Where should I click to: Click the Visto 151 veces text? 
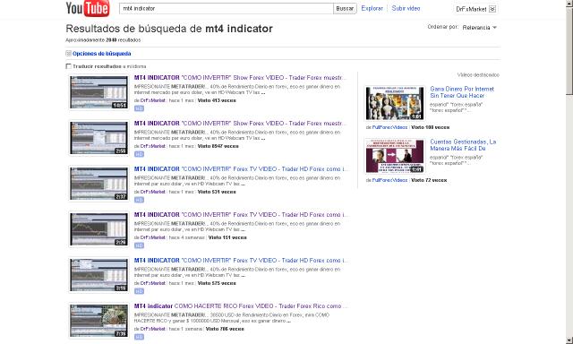(x=227, y=237)
